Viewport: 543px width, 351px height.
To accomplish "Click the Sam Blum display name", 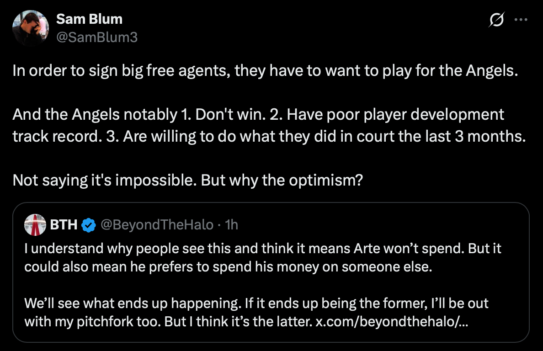I will pyautogui.click(x=89, y=19).
